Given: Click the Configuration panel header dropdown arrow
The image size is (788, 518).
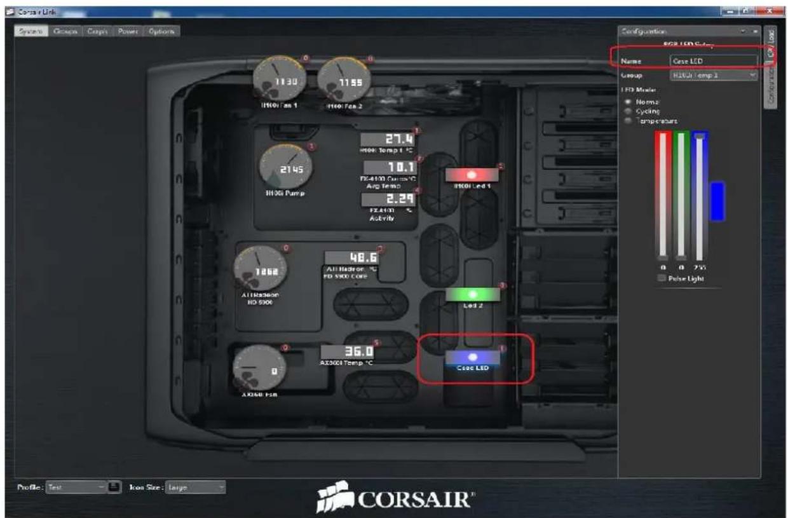Looking at the screenshot, I should click(743, 31).
